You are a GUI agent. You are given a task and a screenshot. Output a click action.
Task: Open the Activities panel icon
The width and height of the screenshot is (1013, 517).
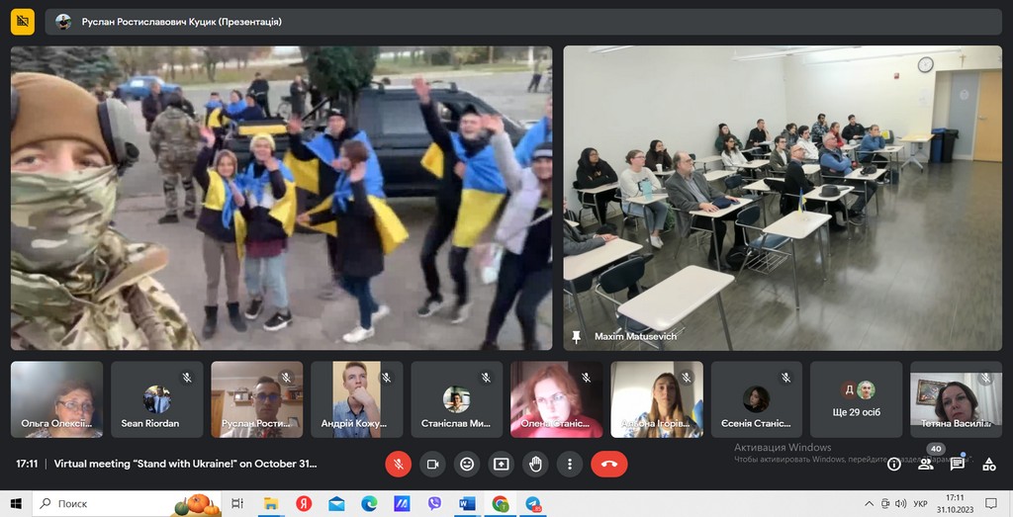pyautogui.click(x=989, y=464)
